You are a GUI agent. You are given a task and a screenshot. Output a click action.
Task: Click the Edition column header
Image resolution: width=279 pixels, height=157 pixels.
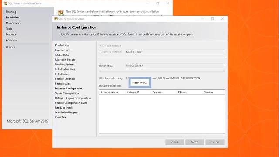[190, 92]
